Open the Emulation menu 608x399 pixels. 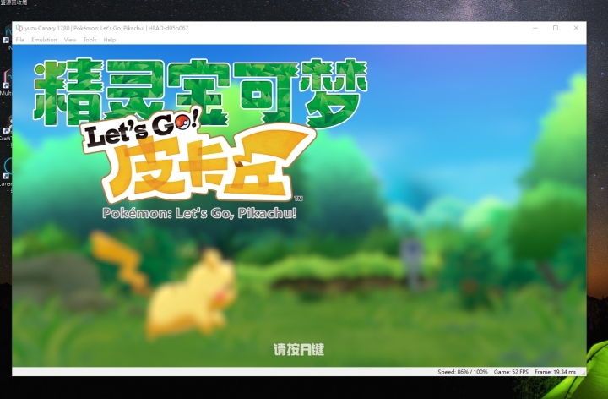tap(44, 40)
